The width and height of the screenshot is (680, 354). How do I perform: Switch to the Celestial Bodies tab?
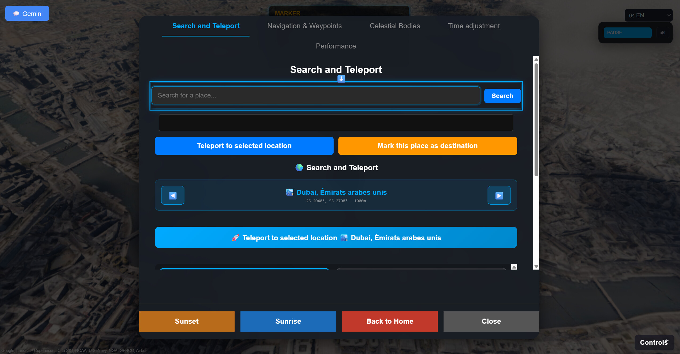pos(395,26)
